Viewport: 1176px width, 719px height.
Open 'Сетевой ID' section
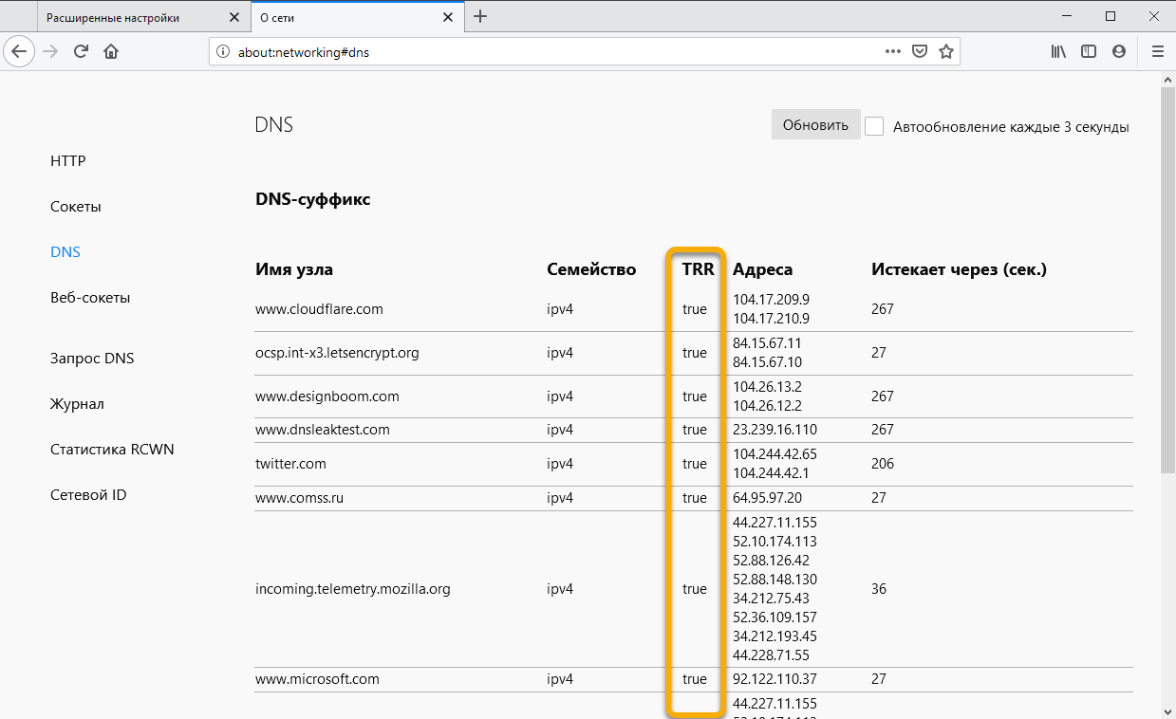(x=88, y=495)
